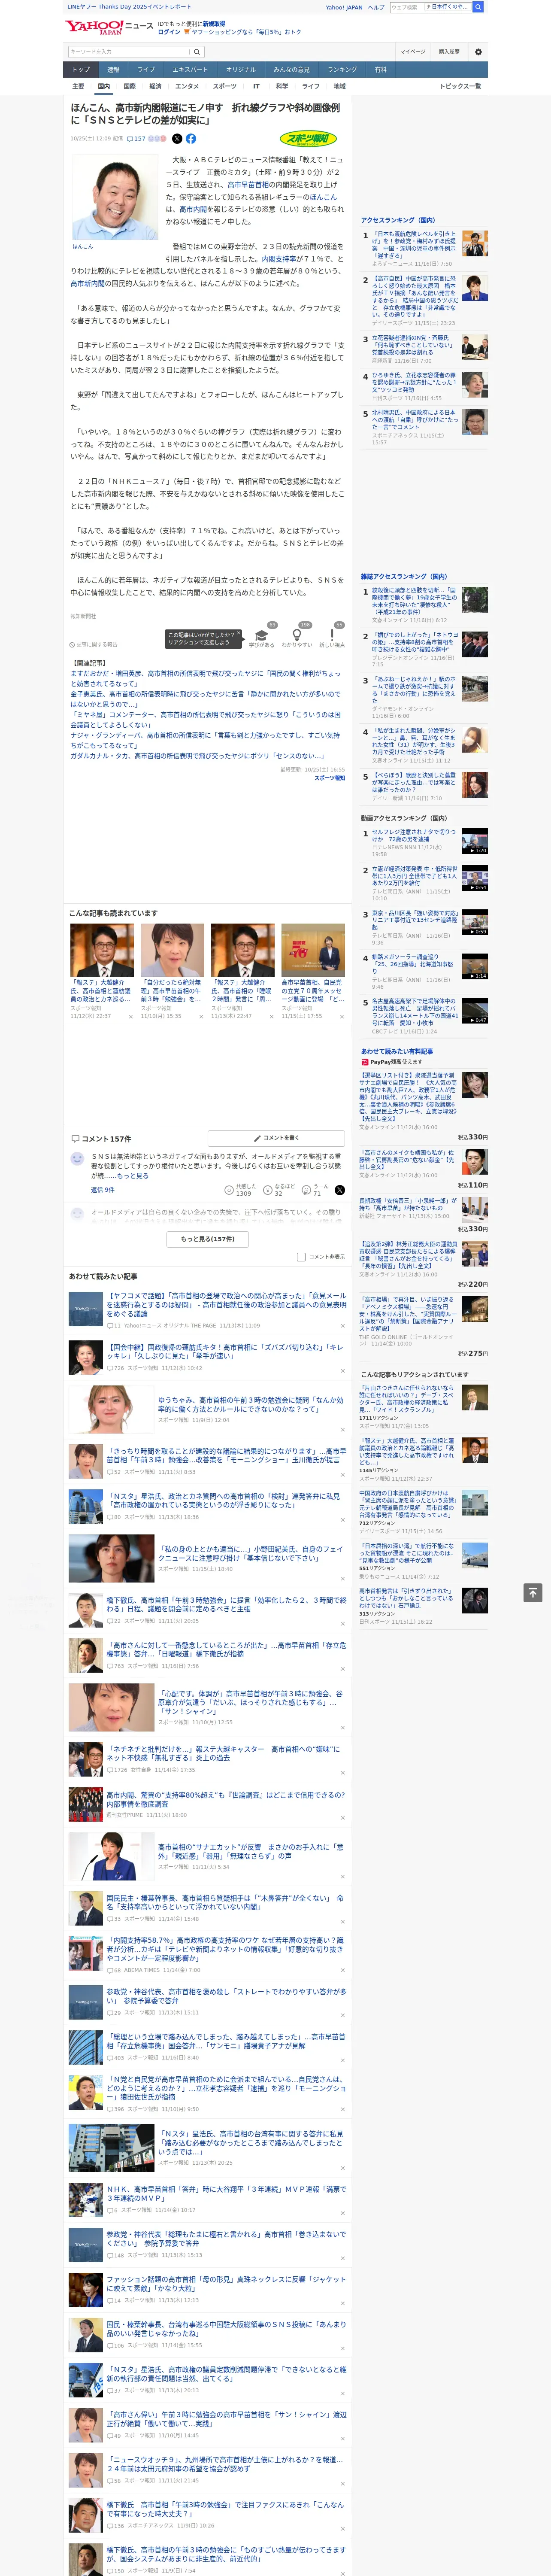Click the 記事に関する報告 report icon link
Screen dimensions: 551x2576
tap(94, 645)
